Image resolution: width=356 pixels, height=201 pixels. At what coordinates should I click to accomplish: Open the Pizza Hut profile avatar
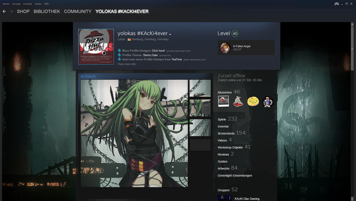(x=96, y=47)
